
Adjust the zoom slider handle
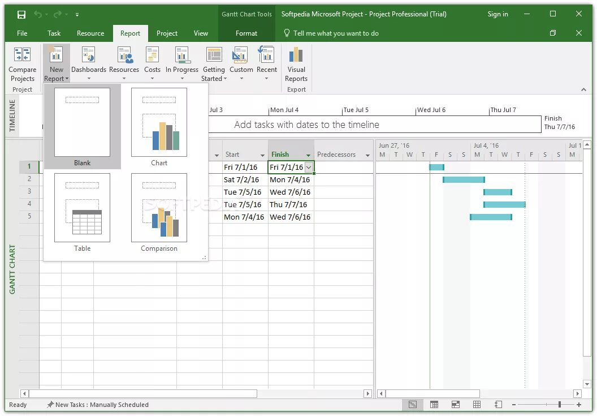[559, 405]
